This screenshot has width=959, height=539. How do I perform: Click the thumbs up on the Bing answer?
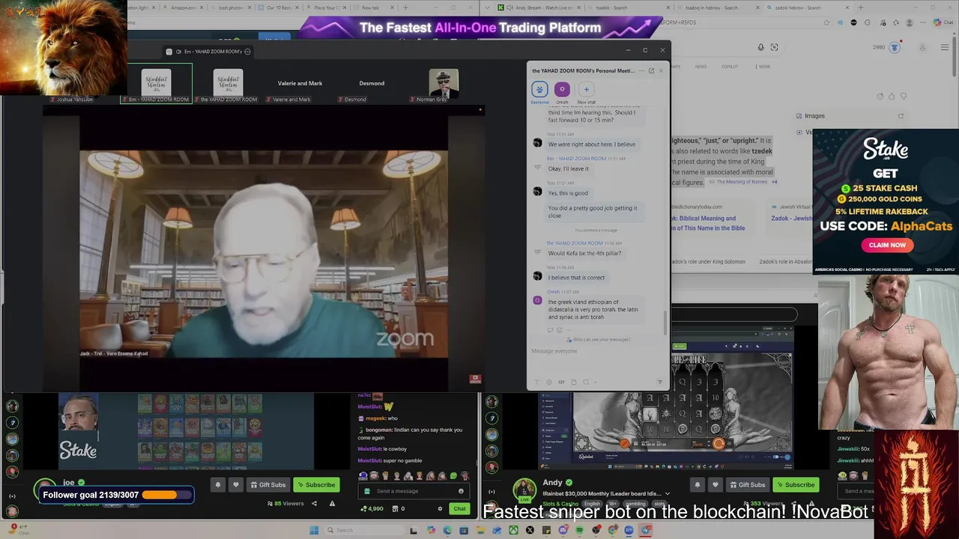tap(892, 96)
